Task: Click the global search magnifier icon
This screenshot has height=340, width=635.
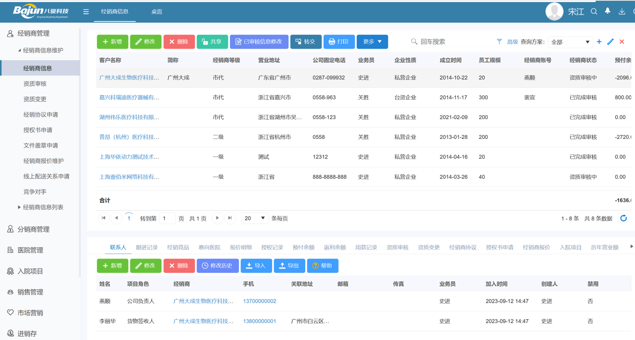Action: click(x=594, y=11)
